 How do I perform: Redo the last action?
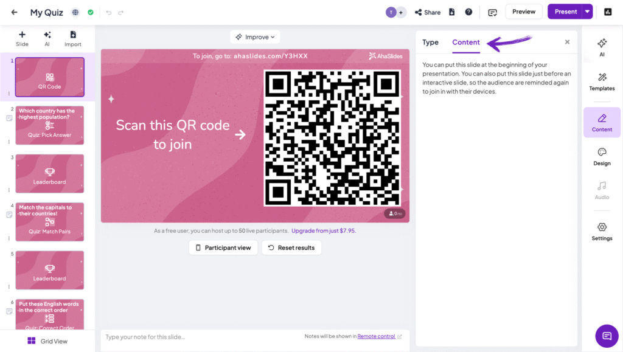(121, 13)
